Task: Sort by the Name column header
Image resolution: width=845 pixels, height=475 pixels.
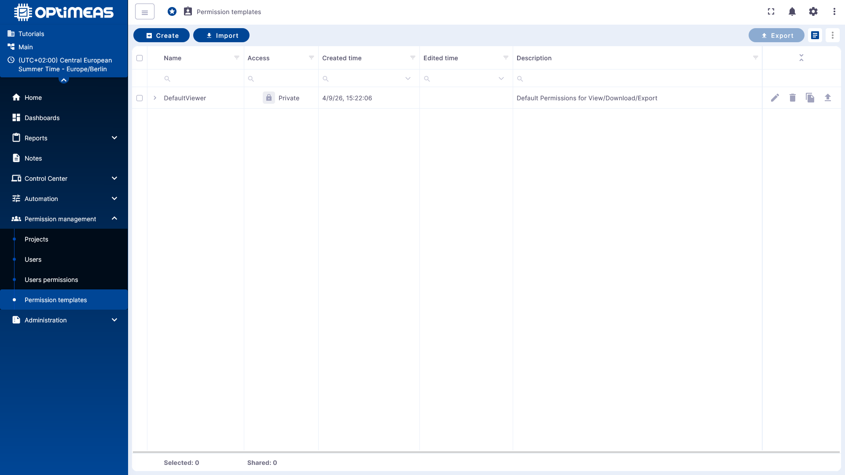Action: (173, 58)
